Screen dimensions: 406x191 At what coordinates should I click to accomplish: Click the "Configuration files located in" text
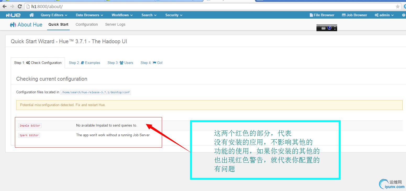coord(38,92)
